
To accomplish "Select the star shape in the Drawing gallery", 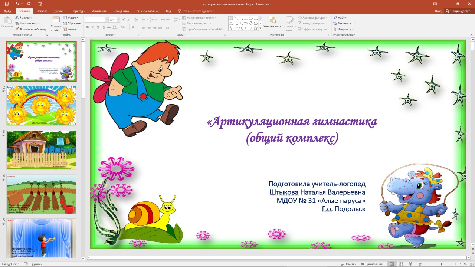I will coord(256,28).
